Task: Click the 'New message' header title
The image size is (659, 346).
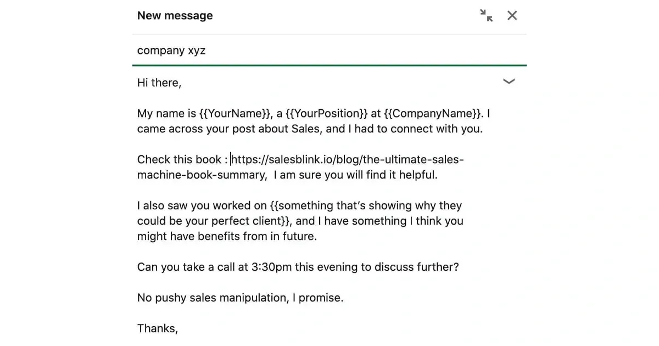Action: tap(175, 15)
